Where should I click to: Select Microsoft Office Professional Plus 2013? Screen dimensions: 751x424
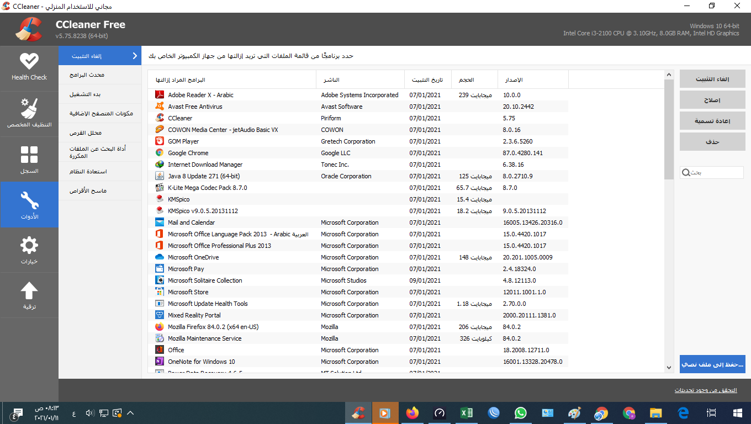(x=358, y=246)
